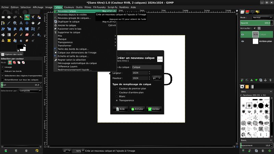Set selection mode to Replace

pos(10,63)
